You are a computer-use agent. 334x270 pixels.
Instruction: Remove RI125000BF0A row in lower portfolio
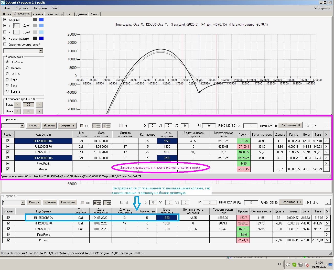click(x=327, y=218)
